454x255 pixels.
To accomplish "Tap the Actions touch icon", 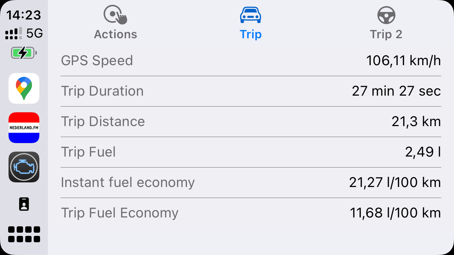I will click(115, 16).
